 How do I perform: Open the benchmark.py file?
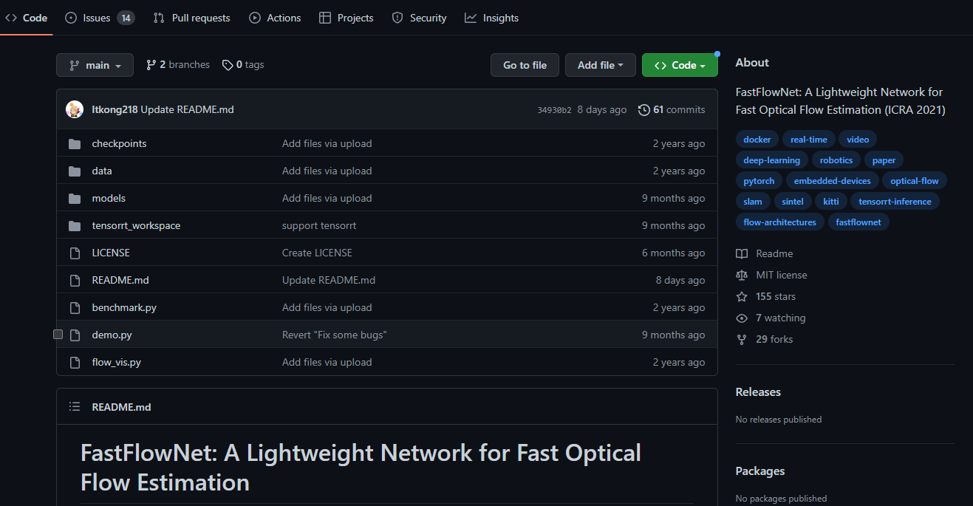coord(124,307)
